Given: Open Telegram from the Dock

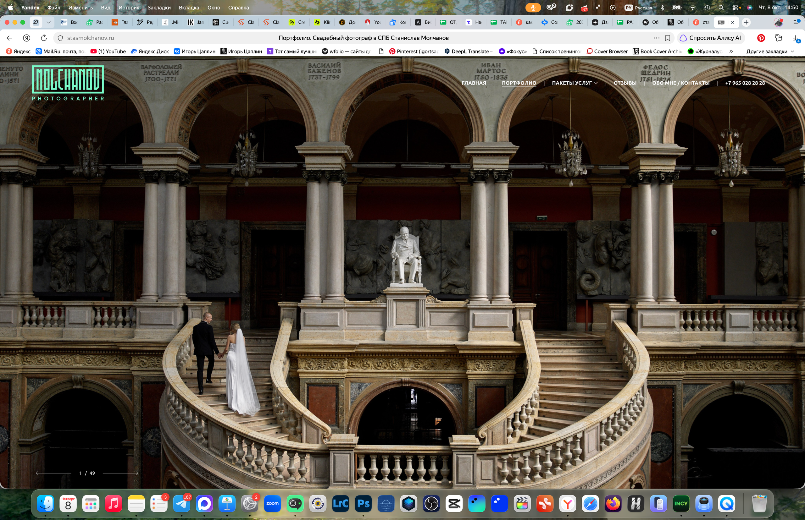Looking at the screenshot, I should tap(181, 504).
